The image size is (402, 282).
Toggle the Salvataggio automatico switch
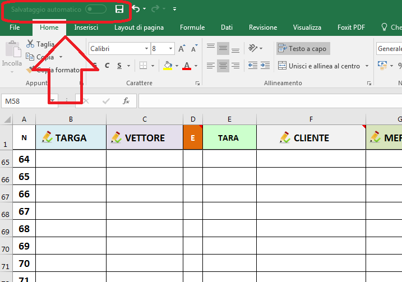pyautogui.click(x=96, y=9)
